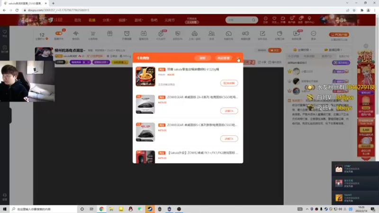Click 讲解TA for ZOWIEGEAR S-C mouse

coord(229,139)
